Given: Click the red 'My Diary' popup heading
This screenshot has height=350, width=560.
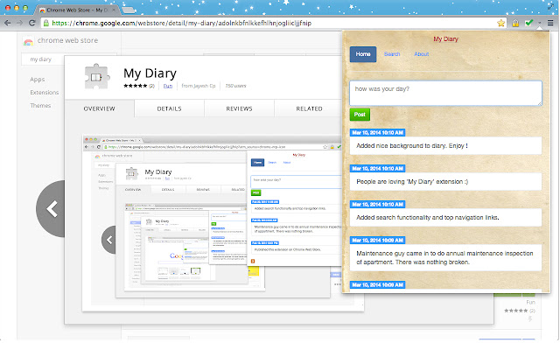Looking at the screenshot, I should pyautogui.click(x=445, y=38).
